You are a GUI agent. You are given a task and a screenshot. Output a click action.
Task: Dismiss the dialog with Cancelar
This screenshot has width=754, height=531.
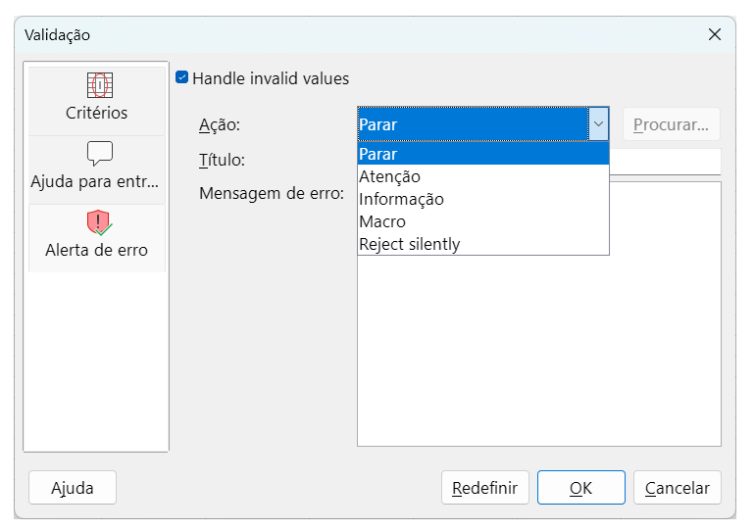(678, 488)
